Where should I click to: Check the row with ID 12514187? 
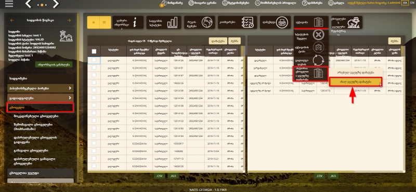point(94,75)
